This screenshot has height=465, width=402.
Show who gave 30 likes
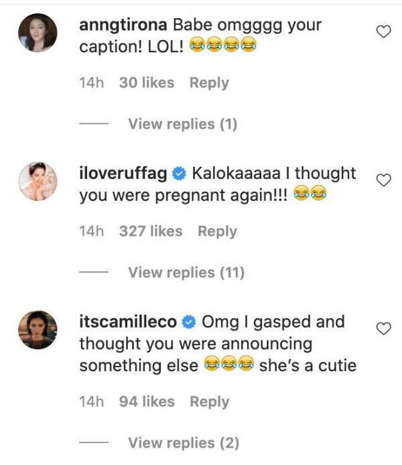[146, 83]
